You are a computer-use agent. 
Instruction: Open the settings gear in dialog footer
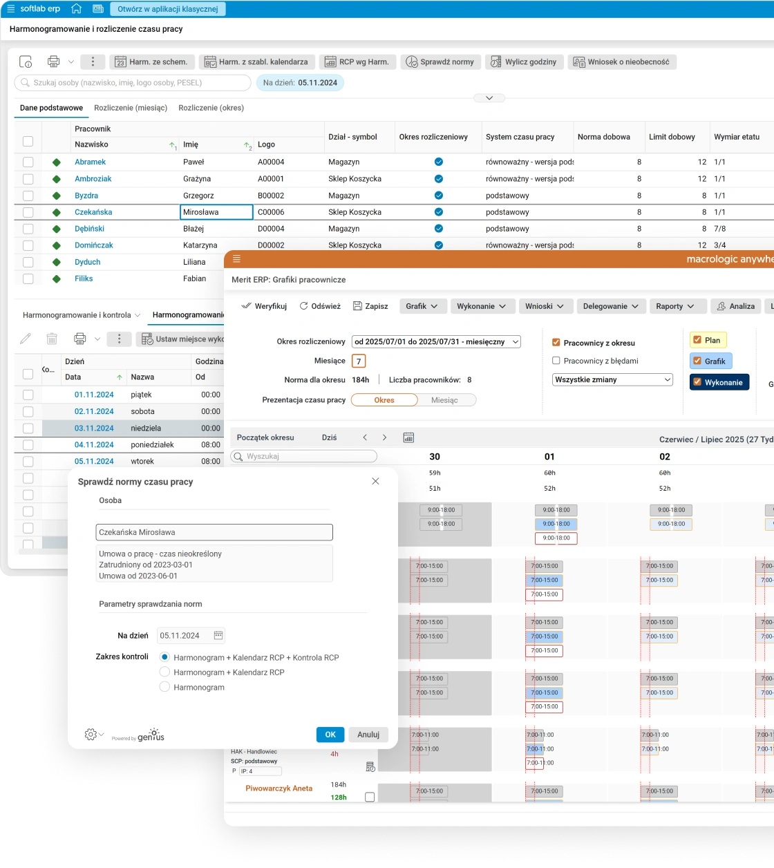[x=91, y=735]
